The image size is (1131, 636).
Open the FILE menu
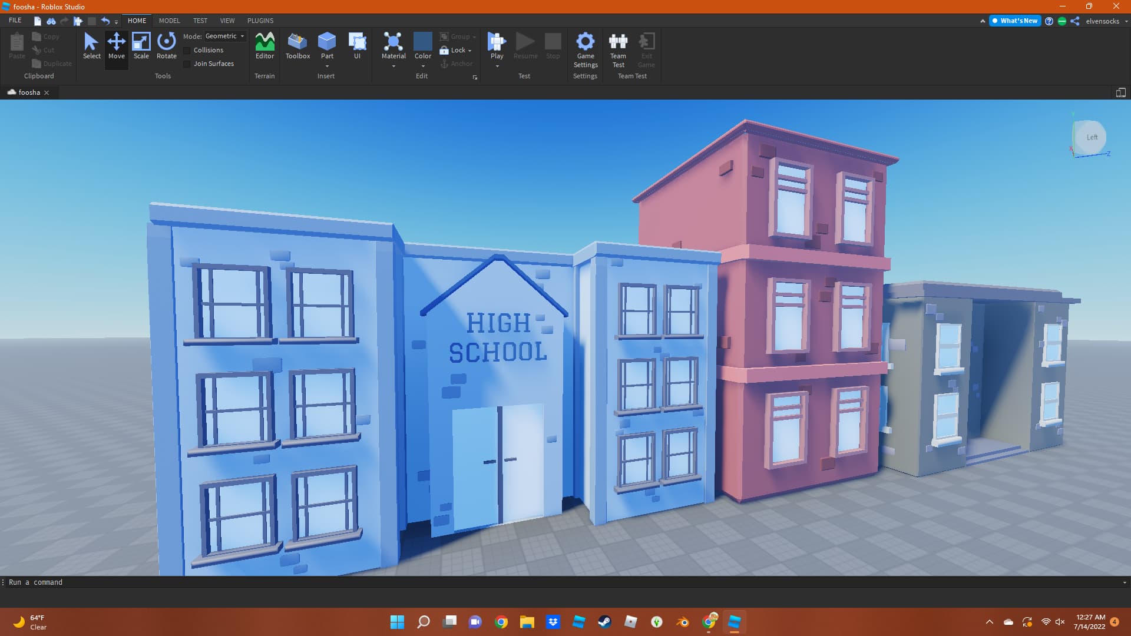click(15, 20)
